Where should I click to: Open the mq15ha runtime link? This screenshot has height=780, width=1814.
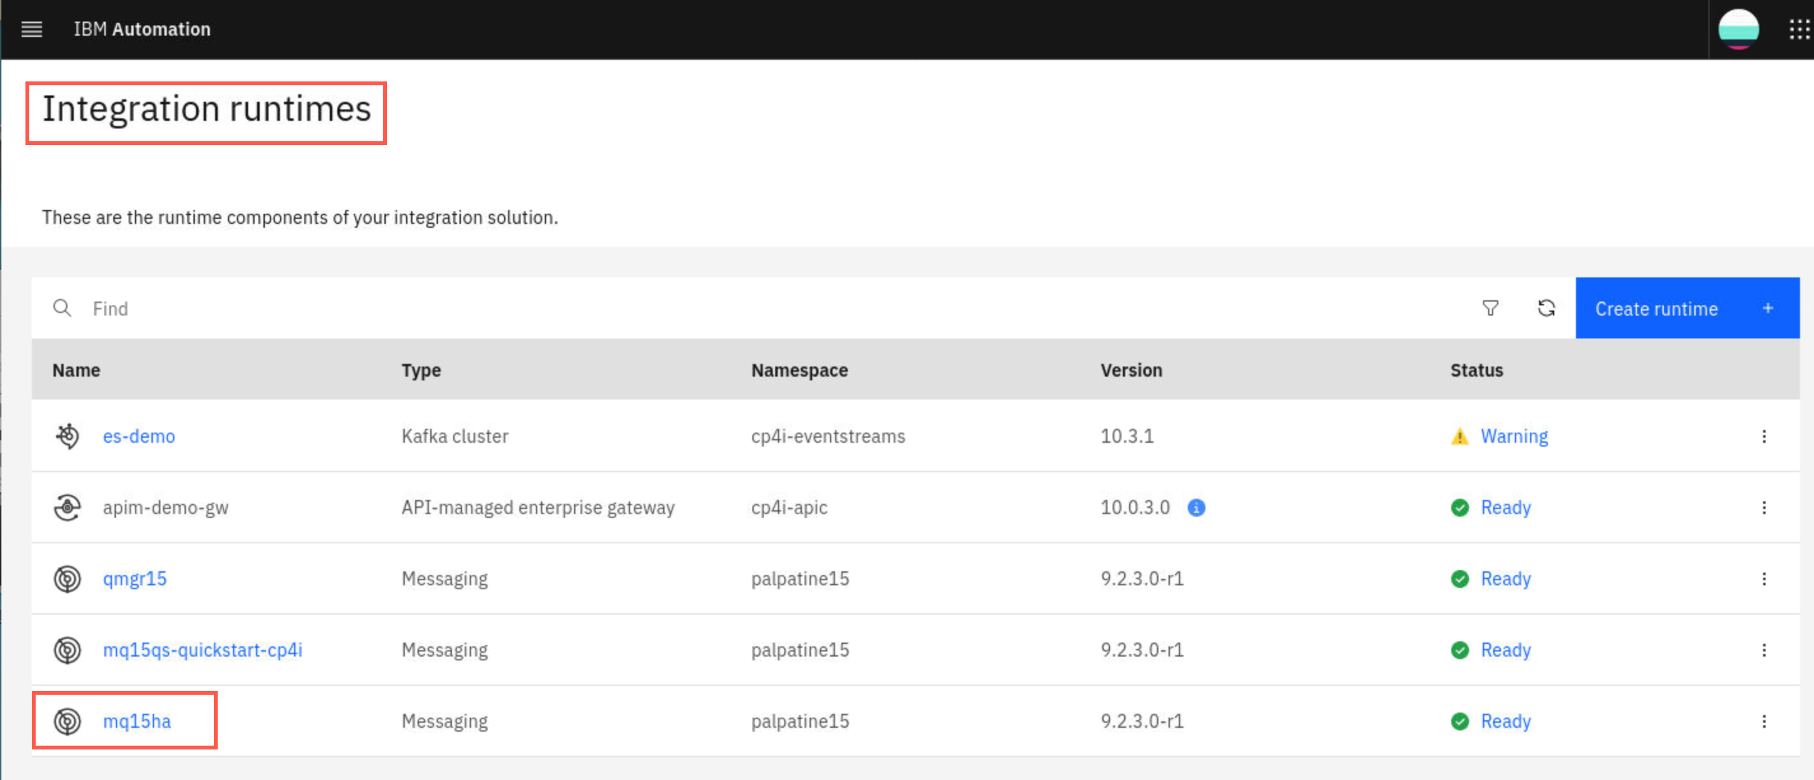[137, 721]
